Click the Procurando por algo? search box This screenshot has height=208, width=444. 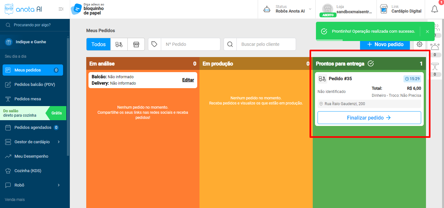pos(35,25)
